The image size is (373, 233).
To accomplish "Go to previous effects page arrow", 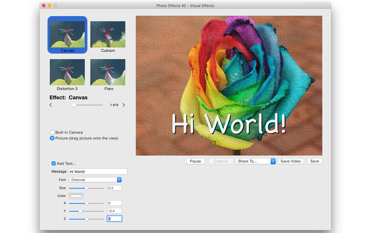I will coord(51,105).
